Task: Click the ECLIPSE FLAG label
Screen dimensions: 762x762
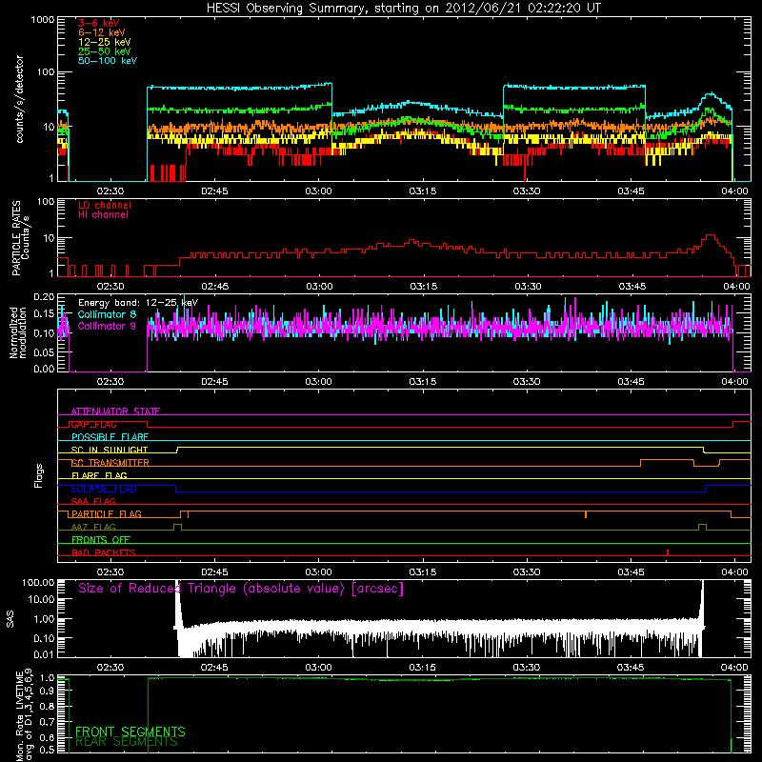Action: tap(104, 489)
